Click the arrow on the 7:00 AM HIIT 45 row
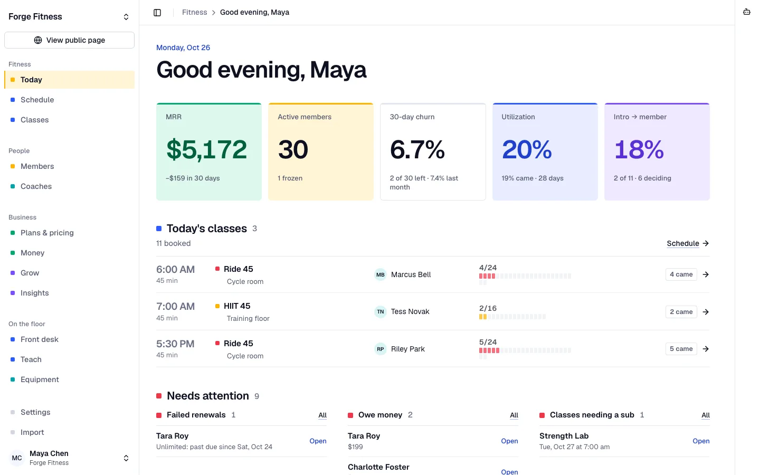This screenshot has height=475, width=760. tap(706, 312)
